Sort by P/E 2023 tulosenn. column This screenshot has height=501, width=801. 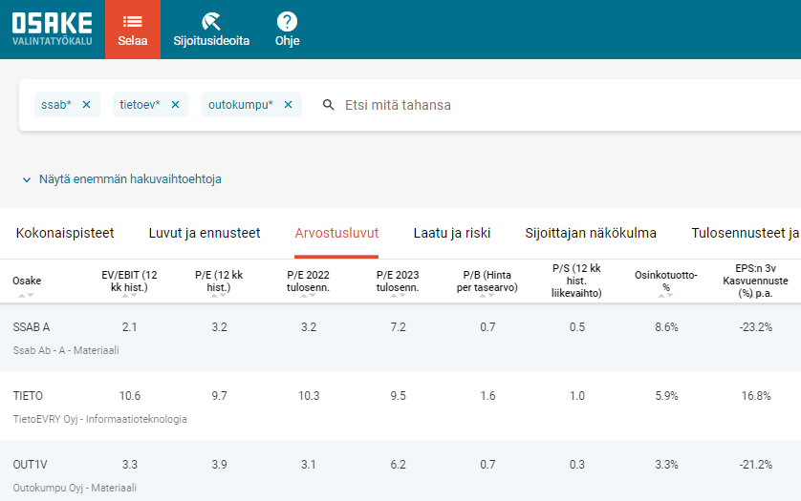click(x=398, y=282)
